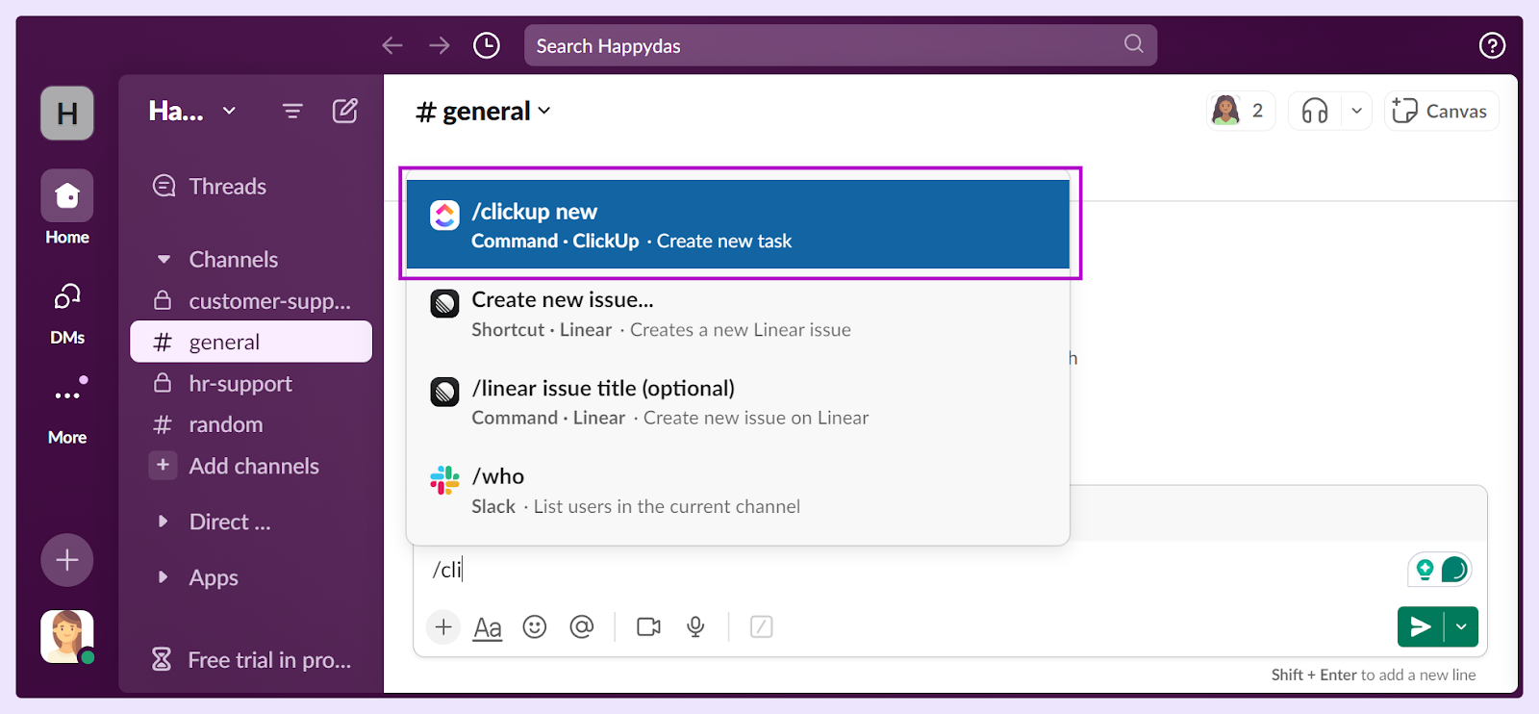Click the message input field with /cli
The image size is (1539, 714).
pos(904,570)
